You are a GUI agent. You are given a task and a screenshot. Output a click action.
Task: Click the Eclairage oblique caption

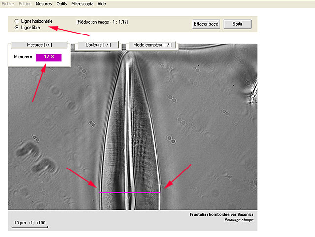239,220
